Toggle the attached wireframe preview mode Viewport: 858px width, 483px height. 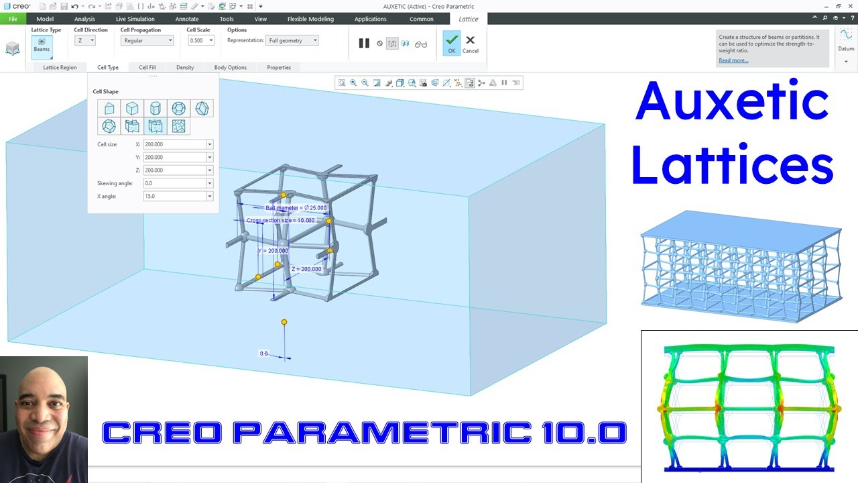pyautogui.click(x=393, y=44)
